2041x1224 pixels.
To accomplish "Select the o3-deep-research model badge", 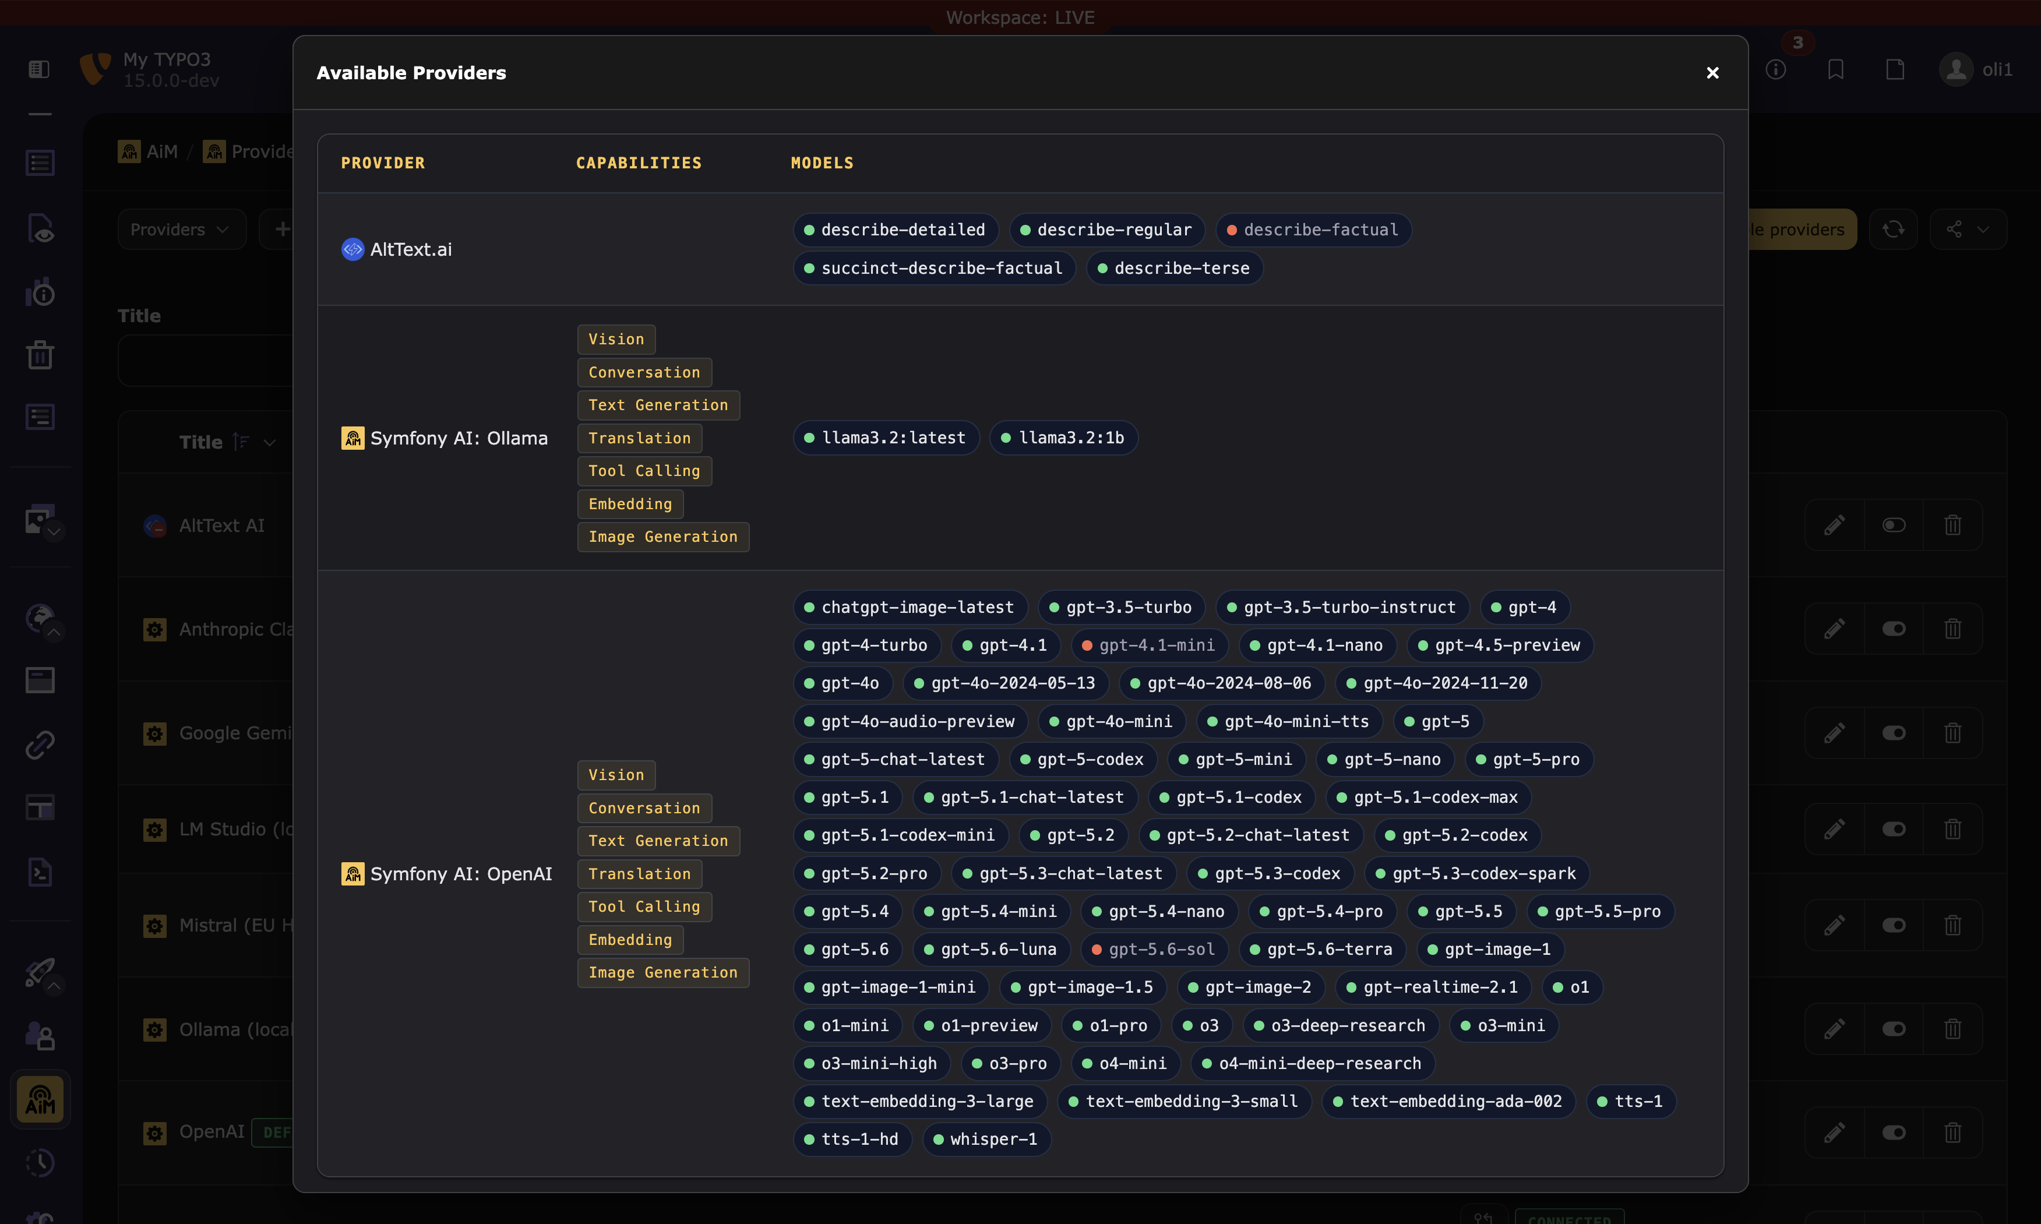I will tap(1340, 1025).
